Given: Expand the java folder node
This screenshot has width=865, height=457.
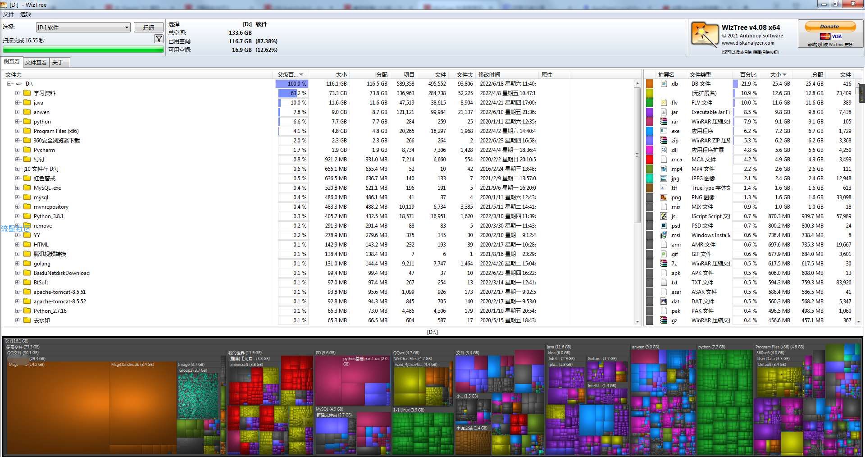Looking at the screenshot, I should [x=17, y=103].
